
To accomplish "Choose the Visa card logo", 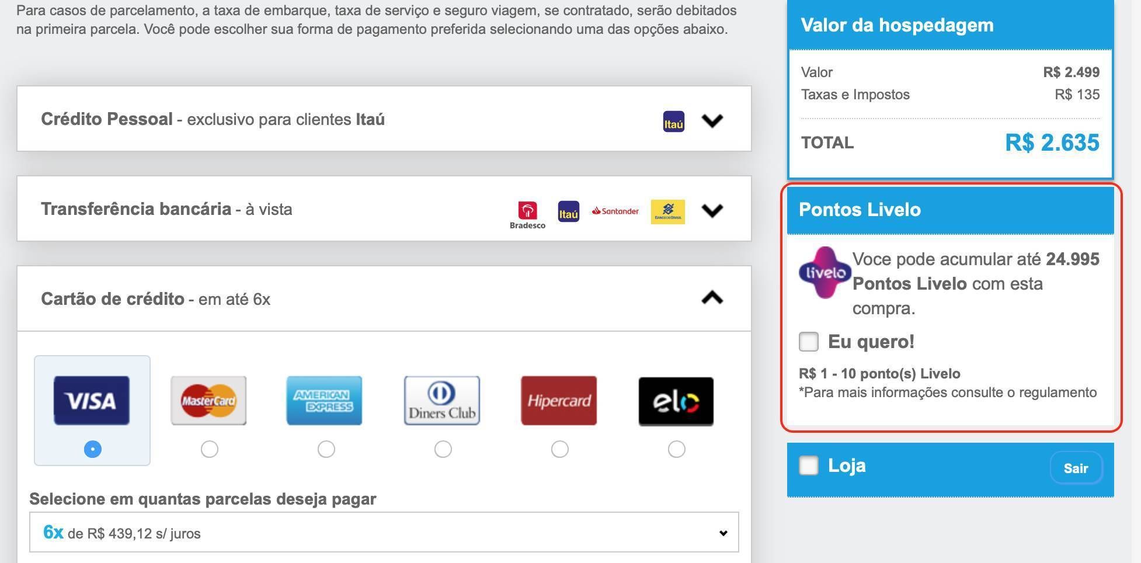I will 92,401.
